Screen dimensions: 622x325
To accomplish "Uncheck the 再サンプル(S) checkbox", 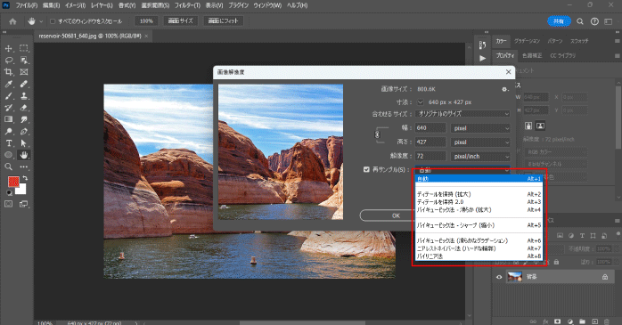I will [x=366, y=169].
